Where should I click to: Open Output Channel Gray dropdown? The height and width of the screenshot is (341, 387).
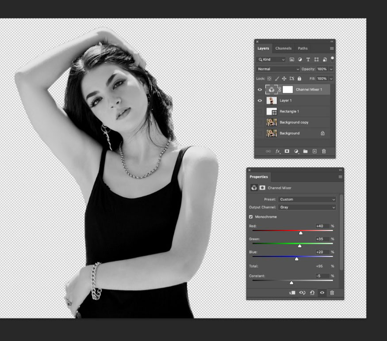pyautogui.click(x=307, y=207)
